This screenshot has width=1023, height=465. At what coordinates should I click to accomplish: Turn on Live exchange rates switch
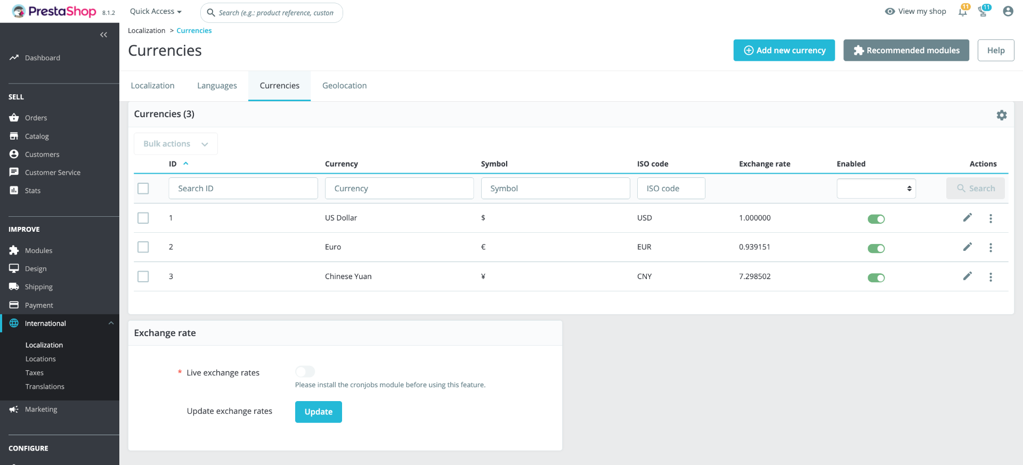coord(305,372)
